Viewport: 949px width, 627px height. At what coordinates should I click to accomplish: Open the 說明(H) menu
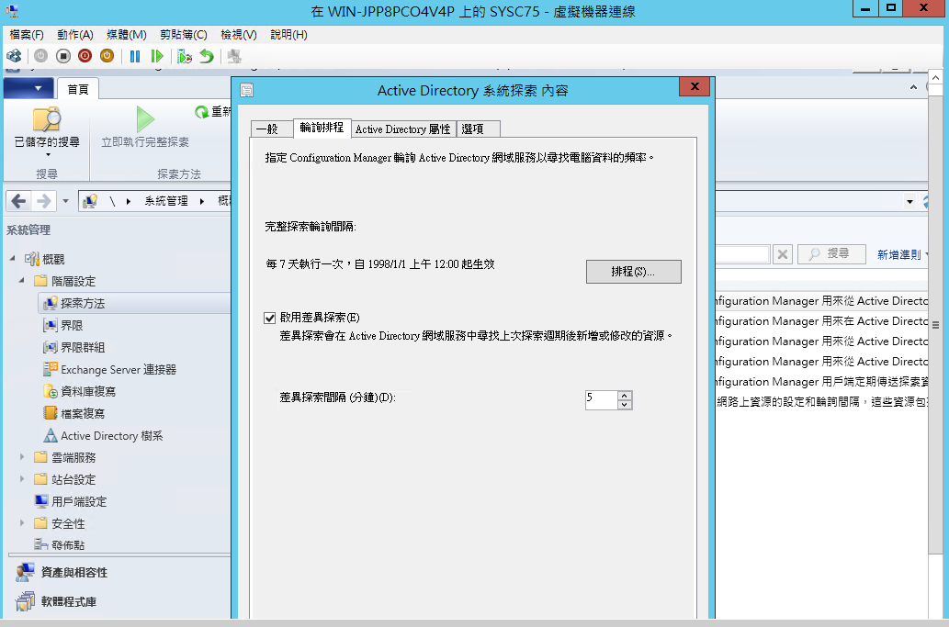click(x=288, y=35)
